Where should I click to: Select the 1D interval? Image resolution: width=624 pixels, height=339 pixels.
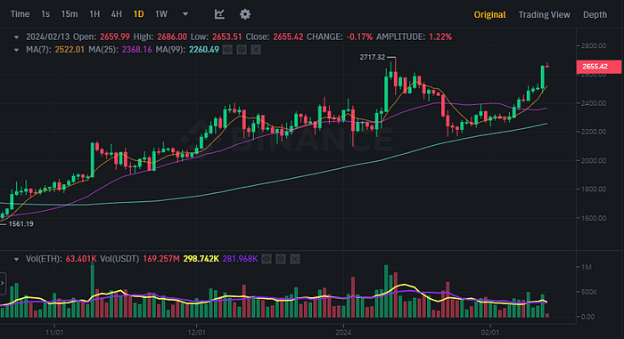138,14
